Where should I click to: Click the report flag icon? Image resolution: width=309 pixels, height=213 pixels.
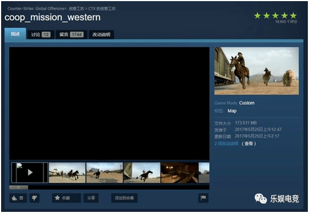tap(203, 198)
